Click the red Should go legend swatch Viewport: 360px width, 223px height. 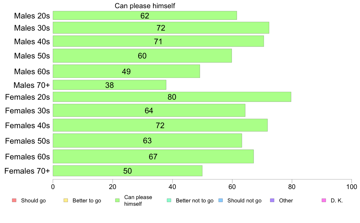point(14,200)
